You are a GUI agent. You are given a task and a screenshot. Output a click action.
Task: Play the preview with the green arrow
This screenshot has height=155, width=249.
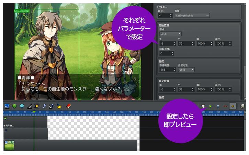pyautogui.click(x=211, y=106)
